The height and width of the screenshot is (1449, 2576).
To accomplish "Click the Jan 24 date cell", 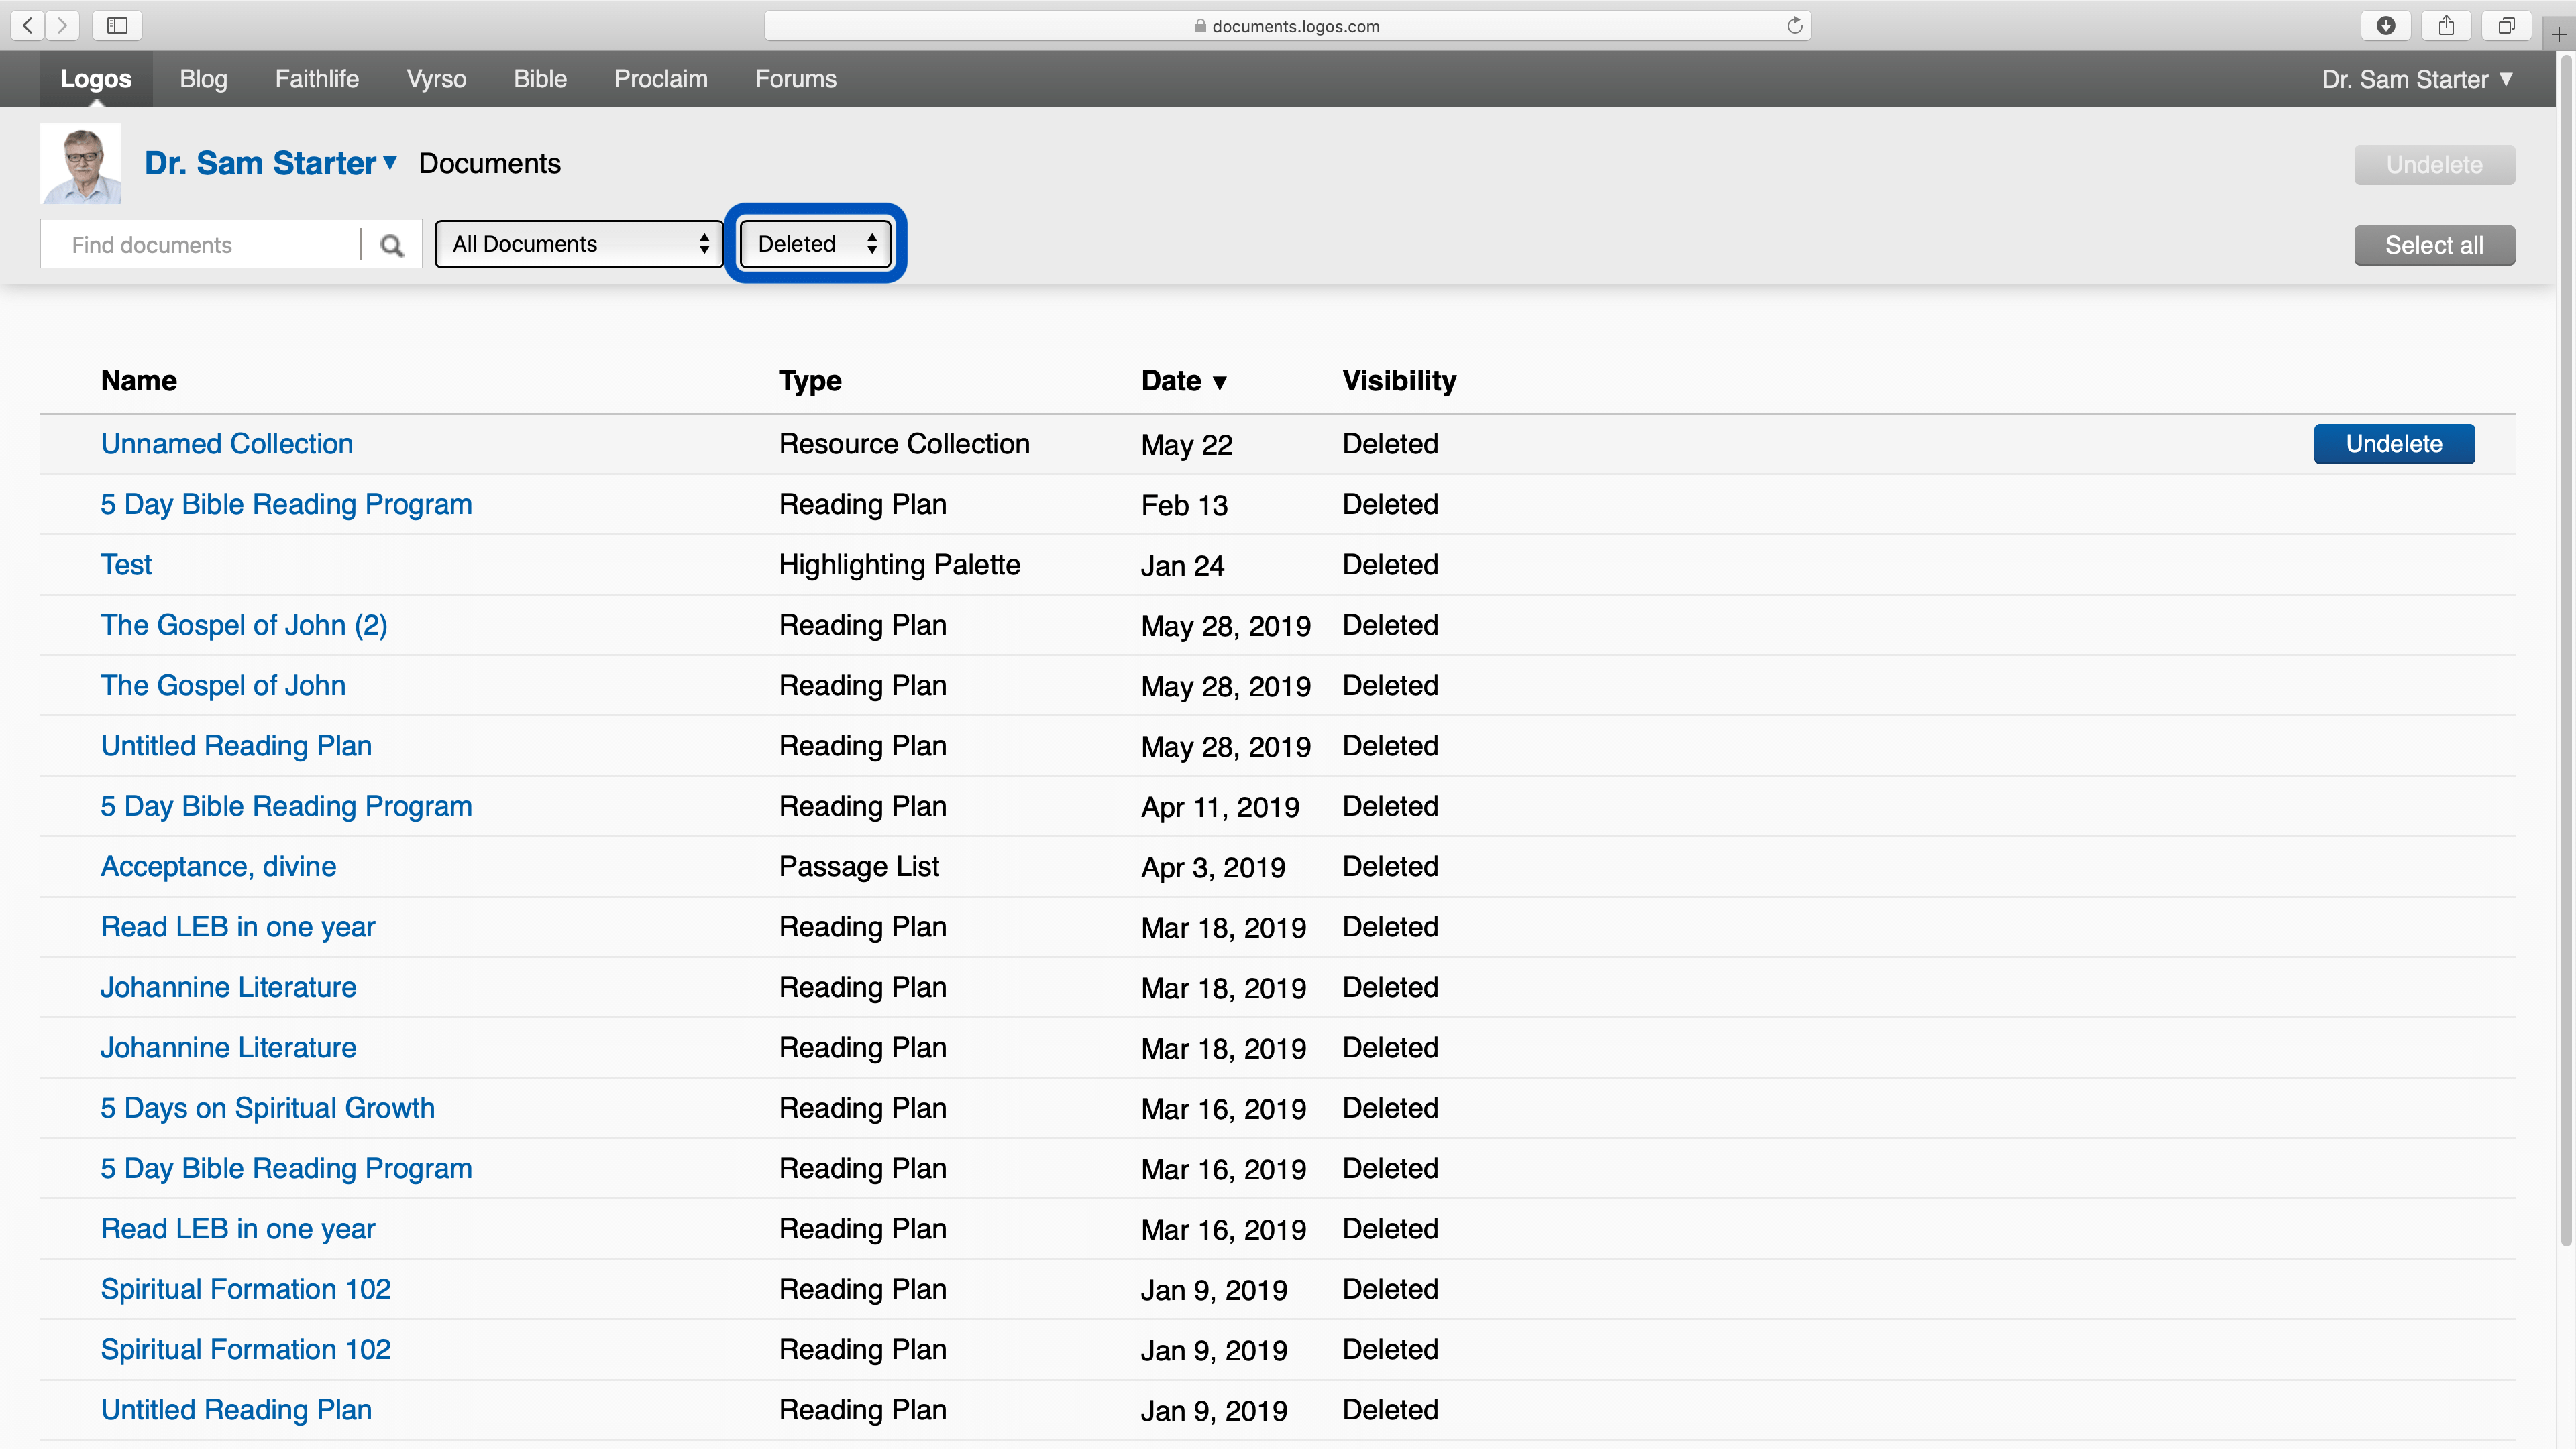I will pyautogui.click(x=1182, y=565).
